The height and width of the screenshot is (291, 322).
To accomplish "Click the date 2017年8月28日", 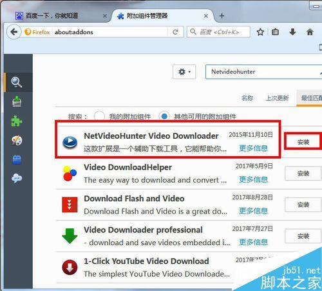I will pyautogui.click(x=252, y=197).
